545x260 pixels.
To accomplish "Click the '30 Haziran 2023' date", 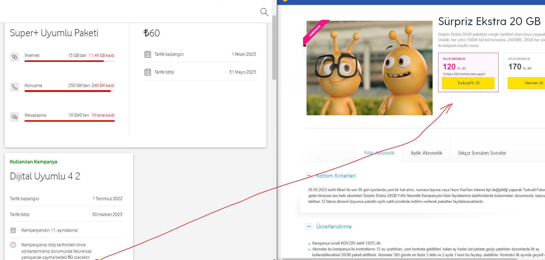I will [107, 214].
